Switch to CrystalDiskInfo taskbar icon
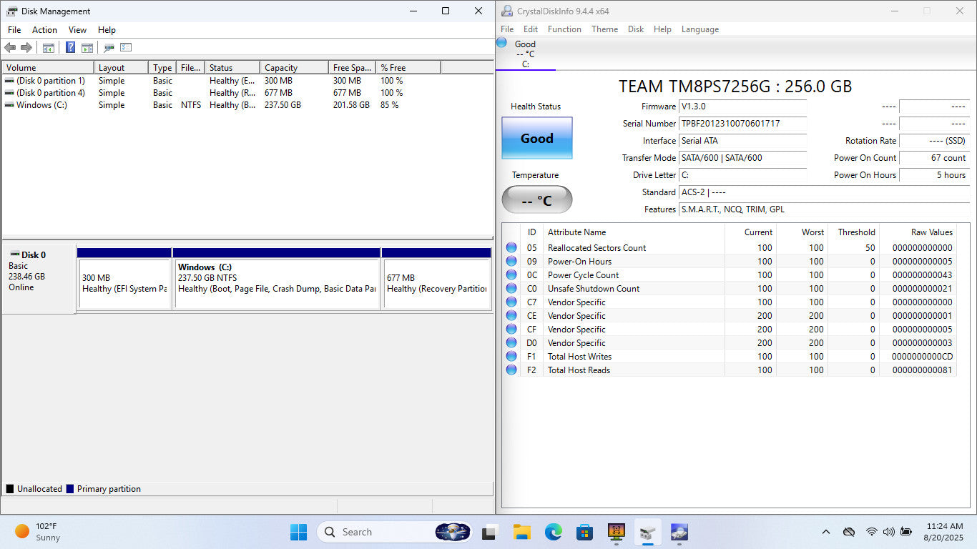The width and height of the screenshot is (977, 549). (x=679, y=532)
